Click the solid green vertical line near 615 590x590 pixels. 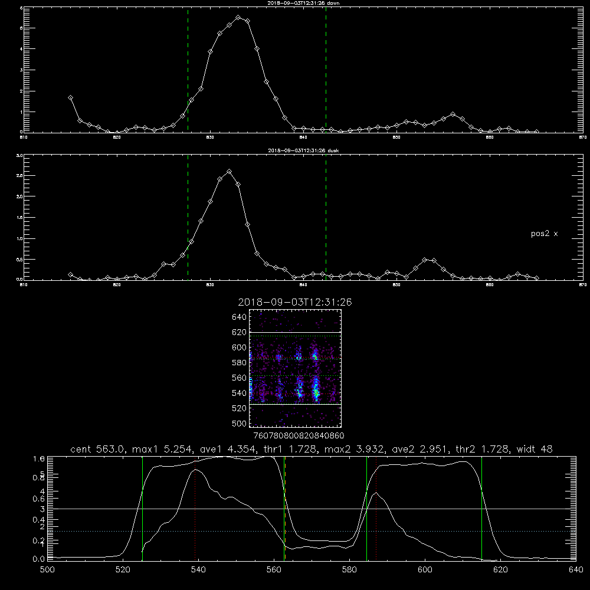click(481, 509)
